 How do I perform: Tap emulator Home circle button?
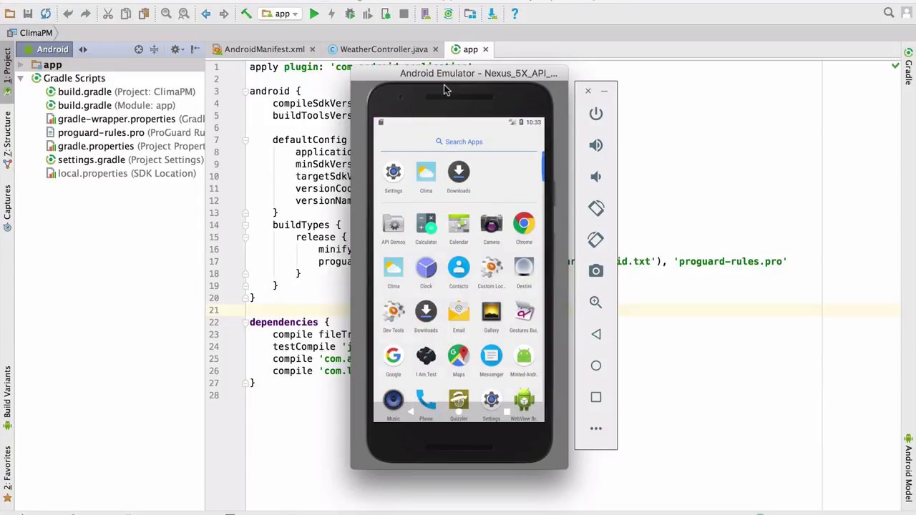coord(596,366)
